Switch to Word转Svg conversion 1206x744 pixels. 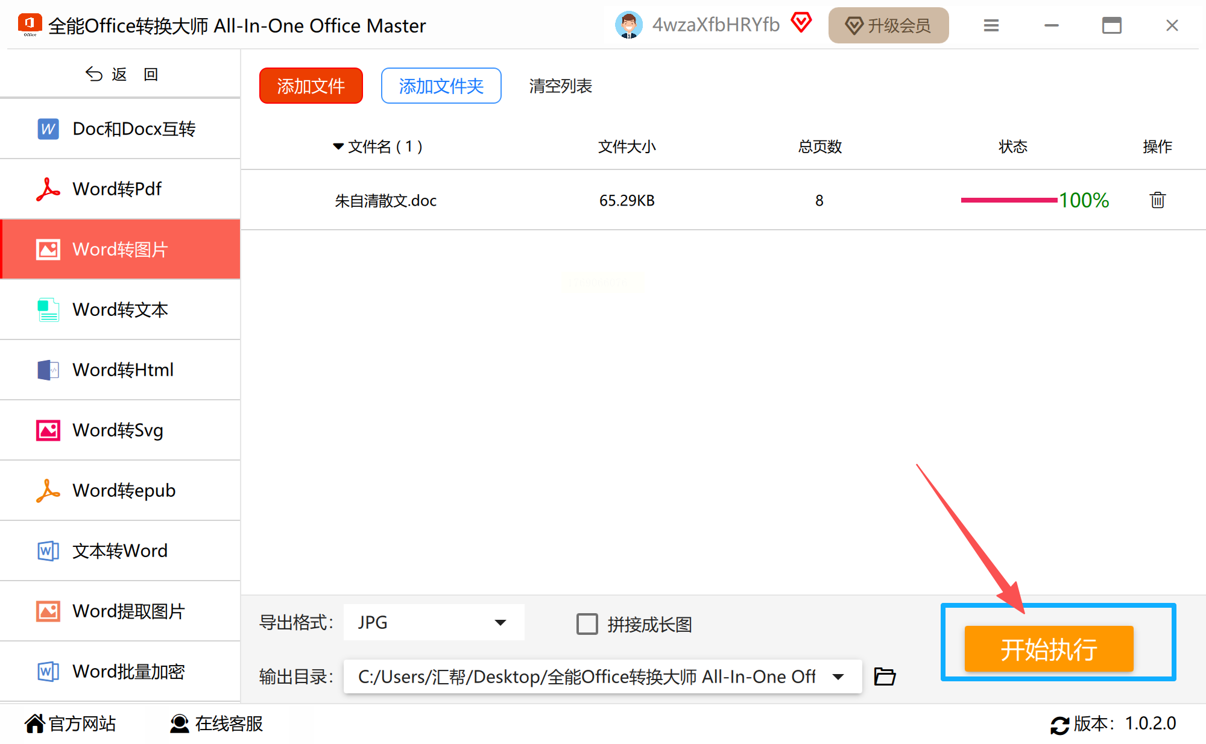[x=118, y=430]
